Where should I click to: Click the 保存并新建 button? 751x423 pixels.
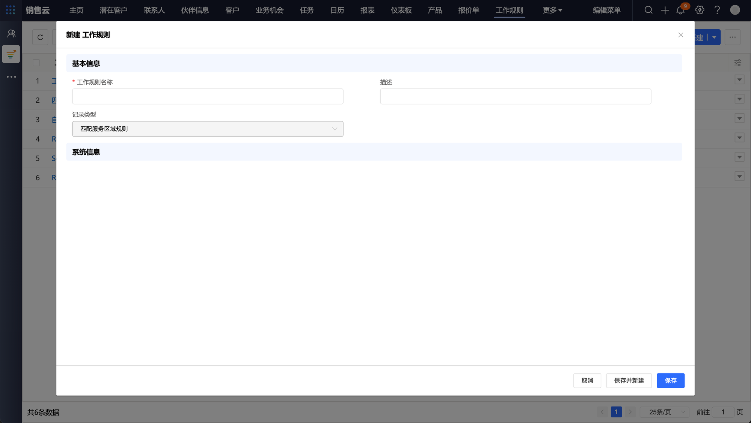point(629,381)
